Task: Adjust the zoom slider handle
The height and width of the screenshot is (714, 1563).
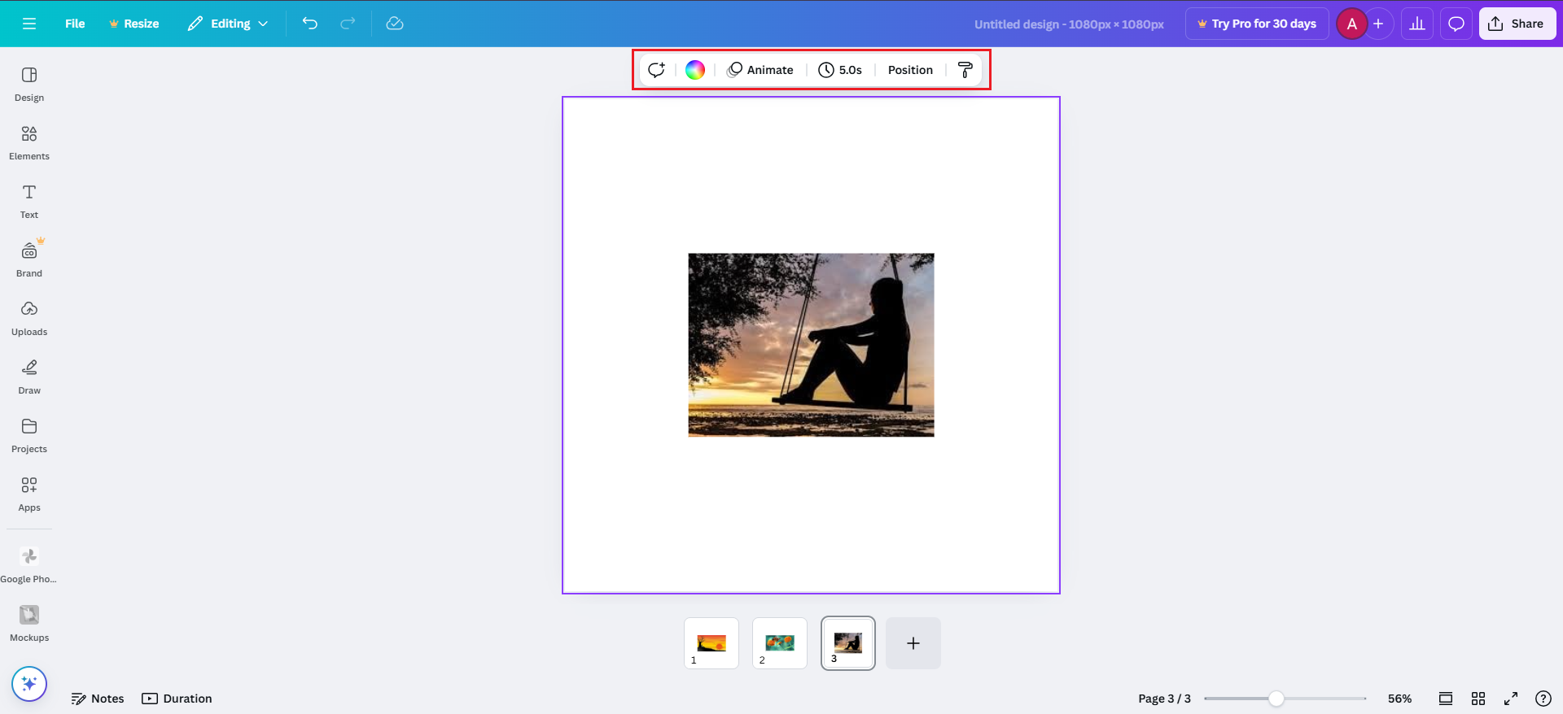Action: pos(1276,699)
